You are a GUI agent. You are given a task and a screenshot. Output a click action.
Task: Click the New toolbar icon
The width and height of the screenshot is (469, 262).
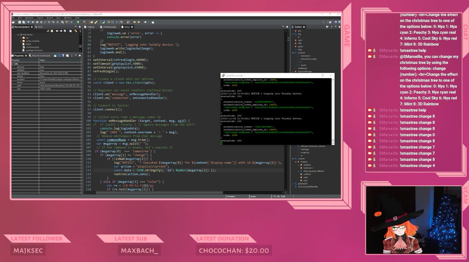click(x=13, y=22)
